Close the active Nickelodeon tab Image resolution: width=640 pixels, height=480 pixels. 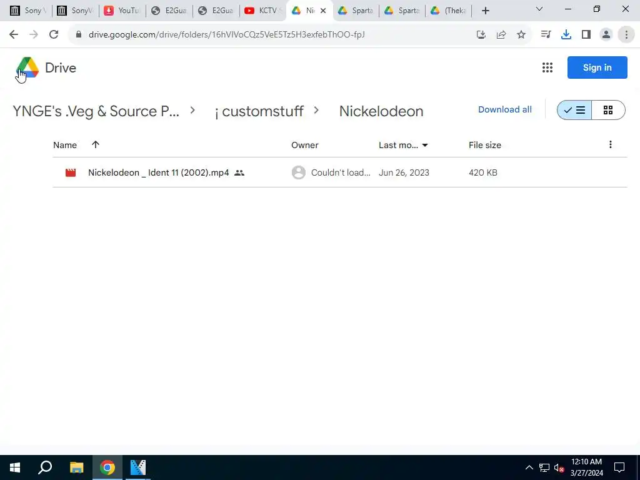pyautogui.click(x=323, y=11)
